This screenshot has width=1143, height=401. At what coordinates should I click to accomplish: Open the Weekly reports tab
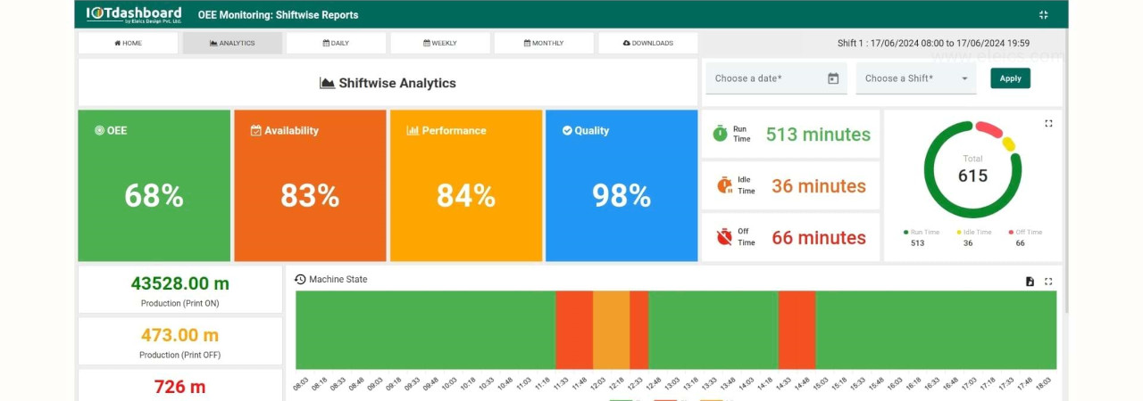pos(440,43)
